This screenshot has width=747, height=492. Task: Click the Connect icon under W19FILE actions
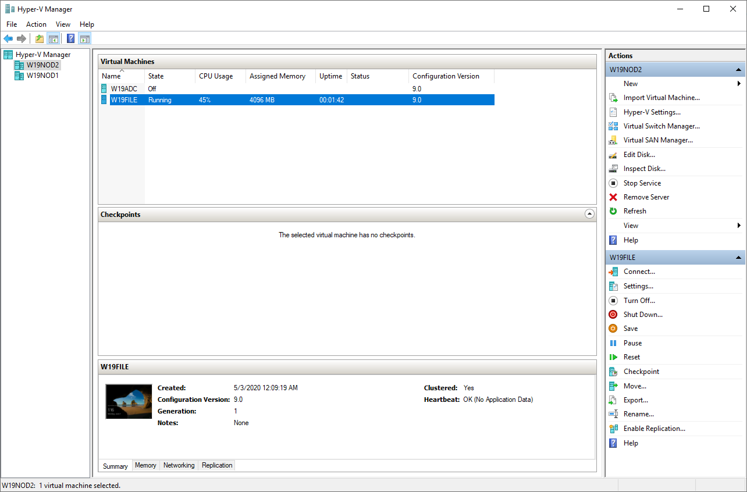point(613,272)
